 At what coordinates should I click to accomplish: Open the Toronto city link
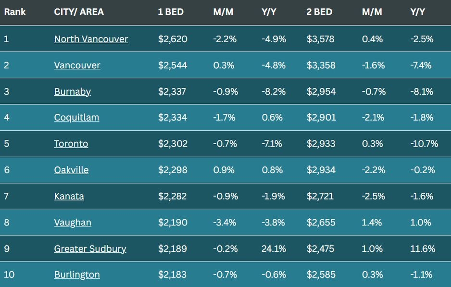71,144
